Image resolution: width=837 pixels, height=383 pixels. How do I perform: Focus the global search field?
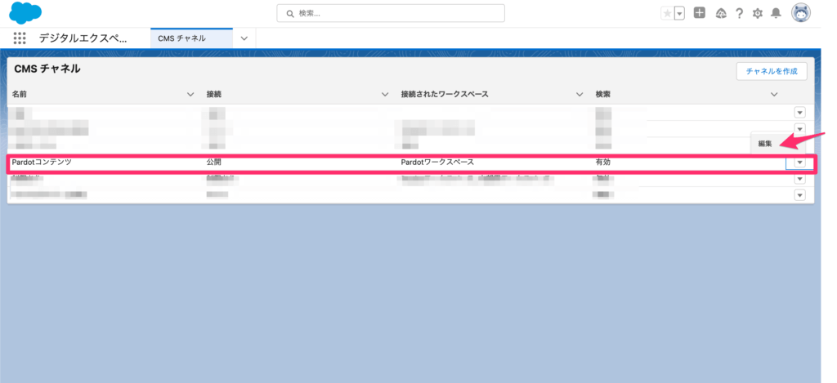[x=390, y=13]
